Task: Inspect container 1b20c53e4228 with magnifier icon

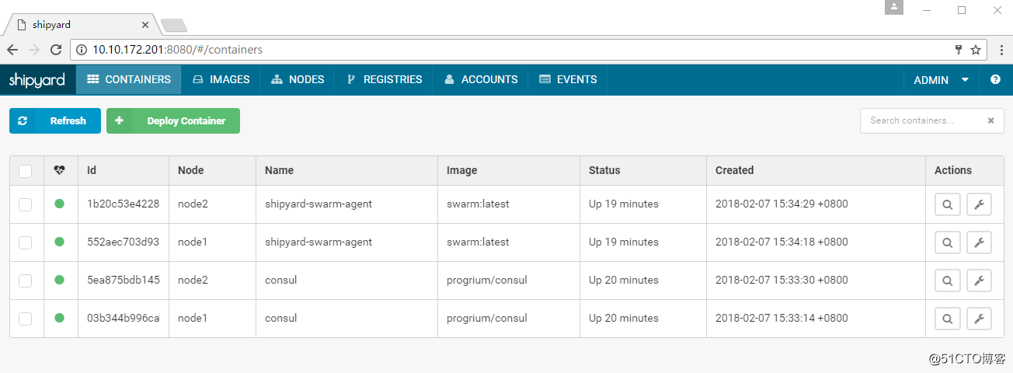Action: click(x=947, y=204)
